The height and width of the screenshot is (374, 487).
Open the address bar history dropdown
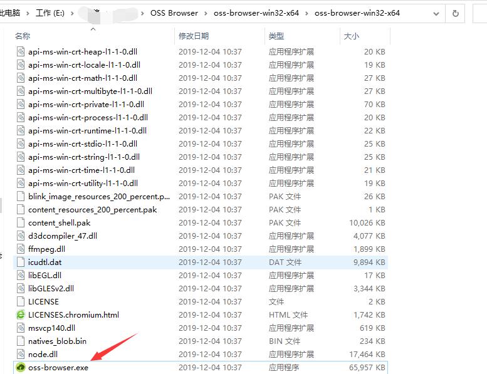pos(436,14)
